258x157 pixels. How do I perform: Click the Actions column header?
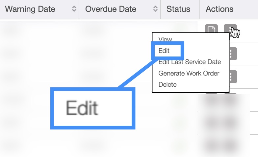(219, 9)
